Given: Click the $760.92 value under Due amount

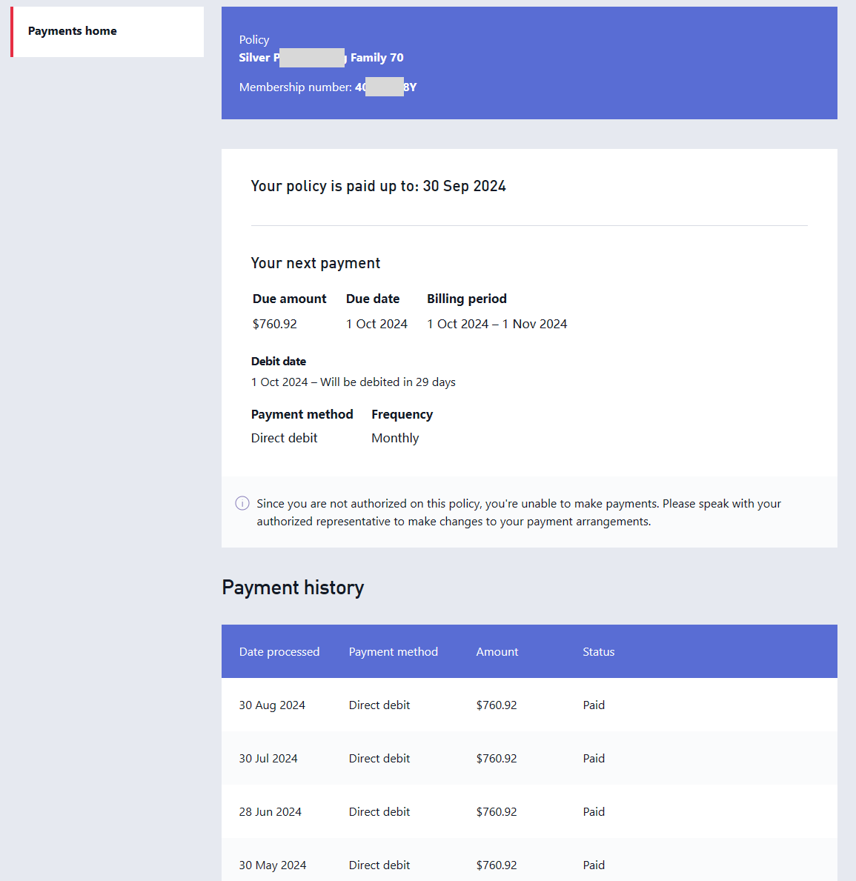Looking at the screenshot, I should 275,324.
